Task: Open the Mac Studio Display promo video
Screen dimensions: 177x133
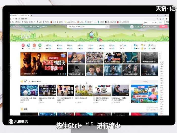Action: click(x=47, y=90)
